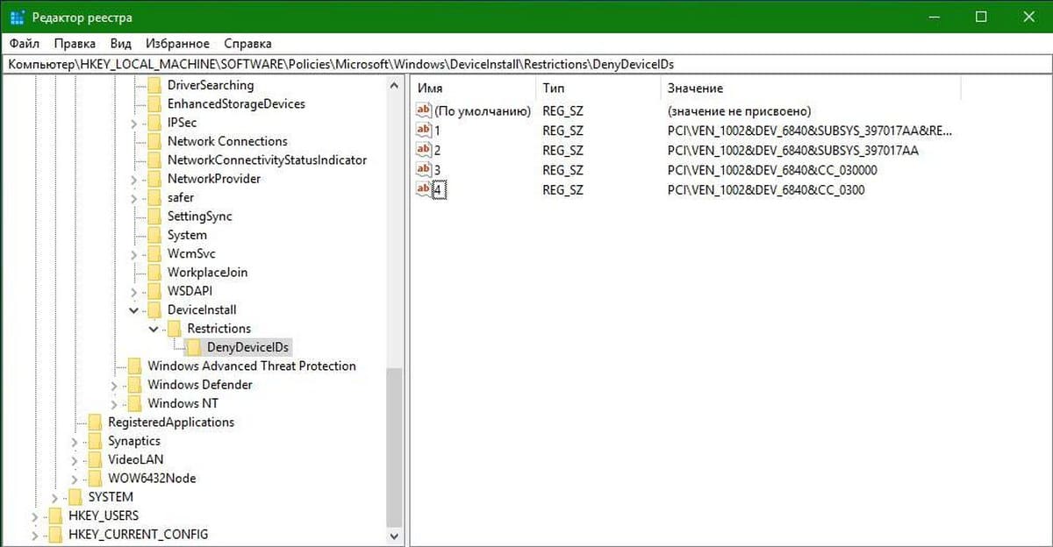Click the string value icon for entry 1
The height and width of the screenshot is (547, 1053).
coord(424,131)
